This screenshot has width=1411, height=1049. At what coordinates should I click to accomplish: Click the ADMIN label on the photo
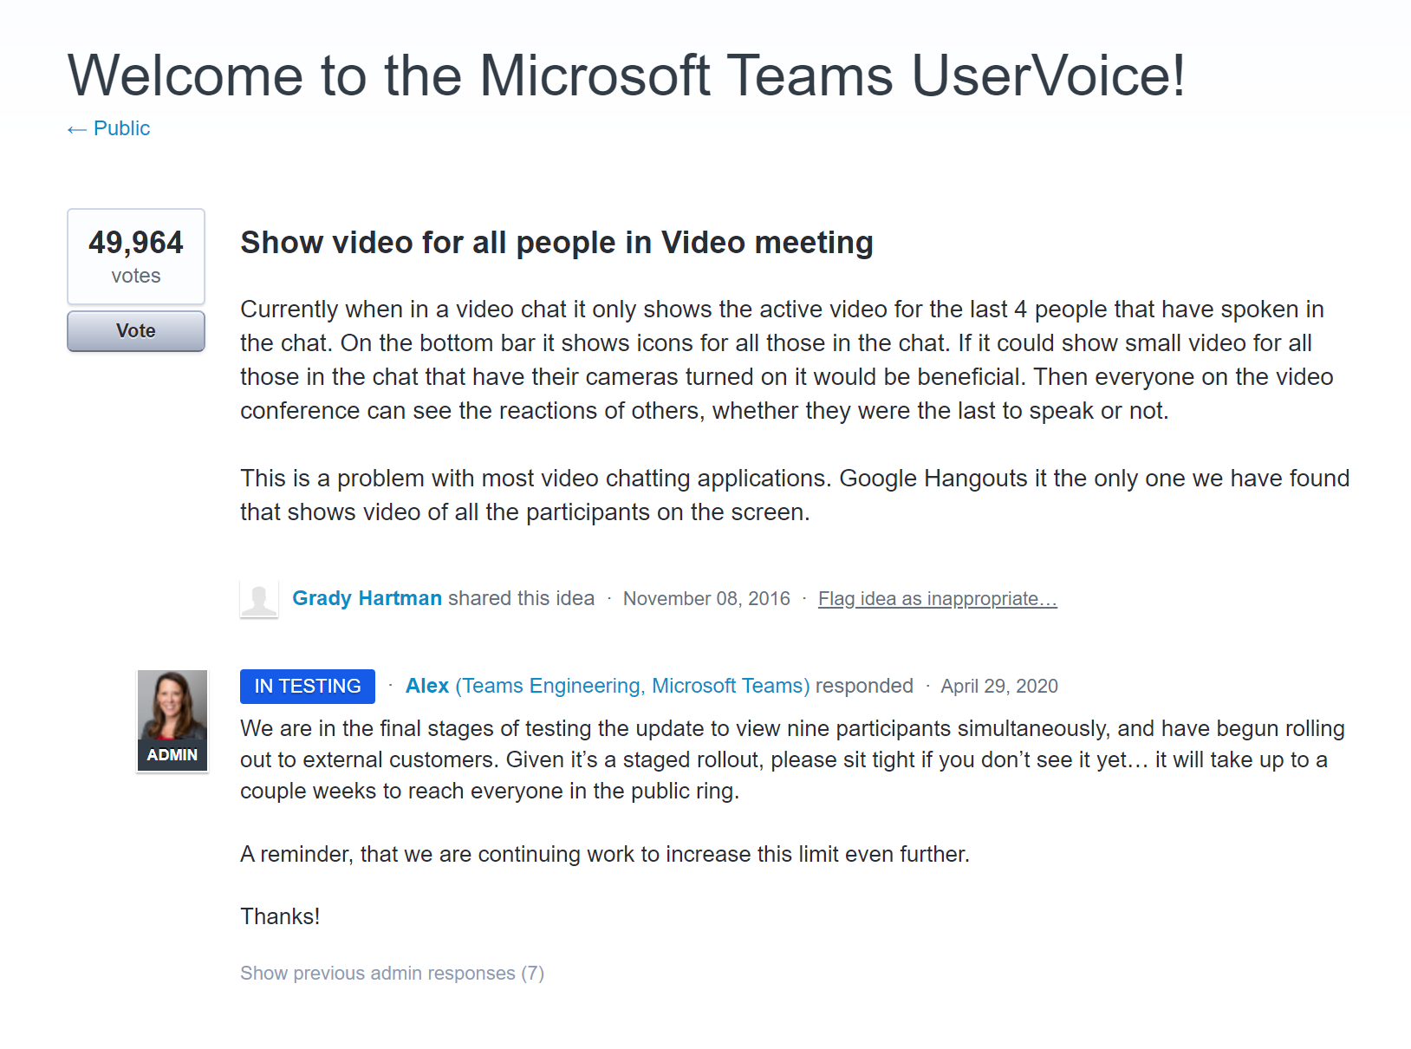(x=172, y=755)
